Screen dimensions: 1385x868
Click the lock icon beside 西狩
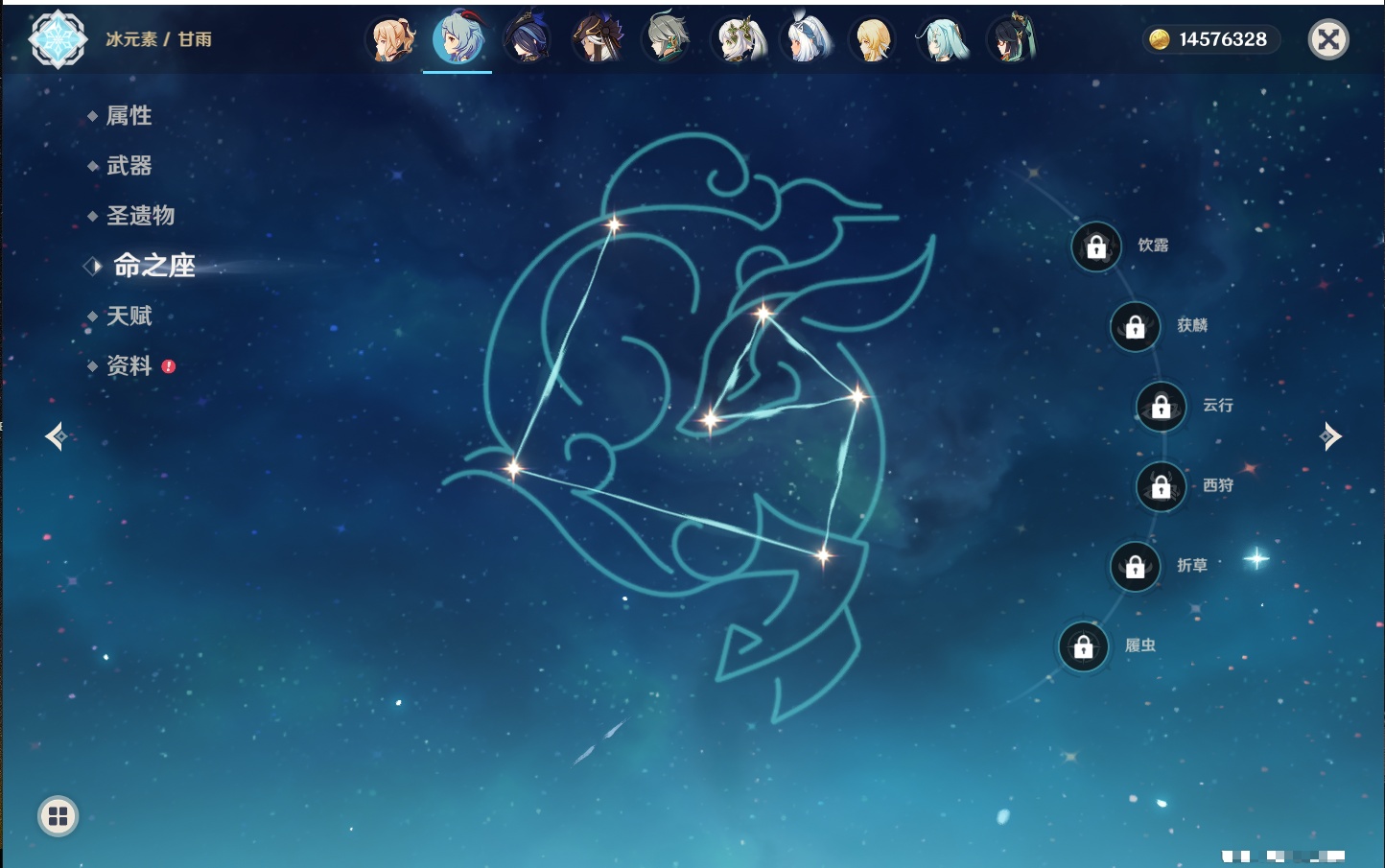(x=1161, y=487)
